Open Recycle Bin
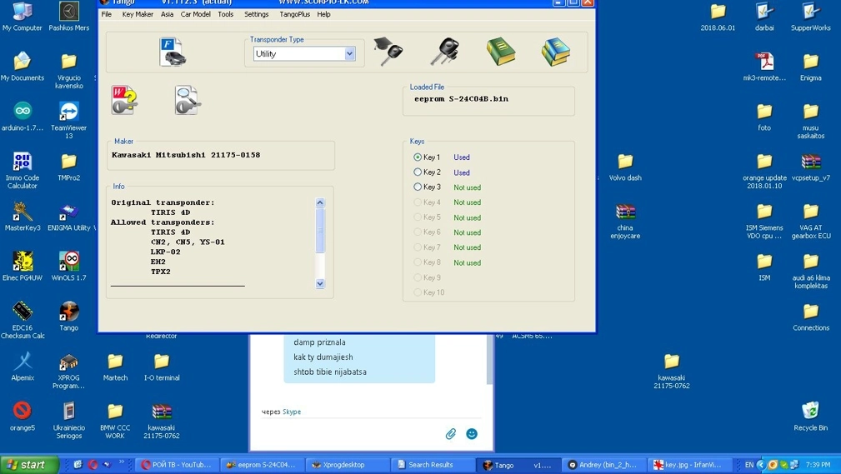This screenshot has height=474, width=841. point(810,417)
